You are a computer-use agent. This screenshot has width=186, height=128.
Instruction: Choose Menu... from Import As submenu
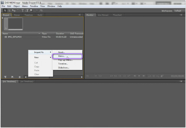67,56
